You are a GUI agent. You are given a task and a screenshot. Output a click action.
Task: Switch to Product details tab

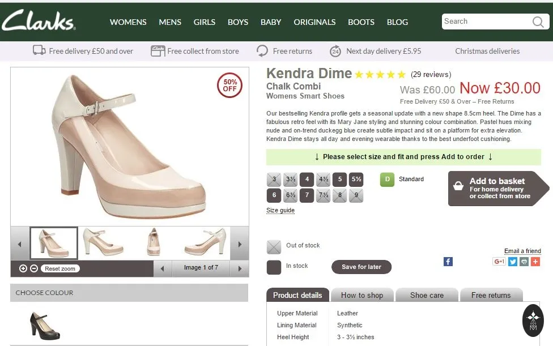[297, 295]
